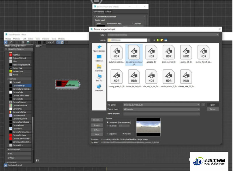Collapse the Common Parameters rollout

95,17
